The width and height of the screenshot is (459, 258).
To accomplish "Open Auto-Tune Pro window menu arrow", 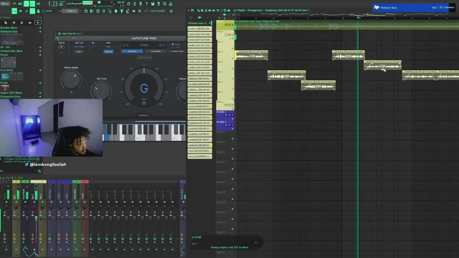I will [56, 34].
